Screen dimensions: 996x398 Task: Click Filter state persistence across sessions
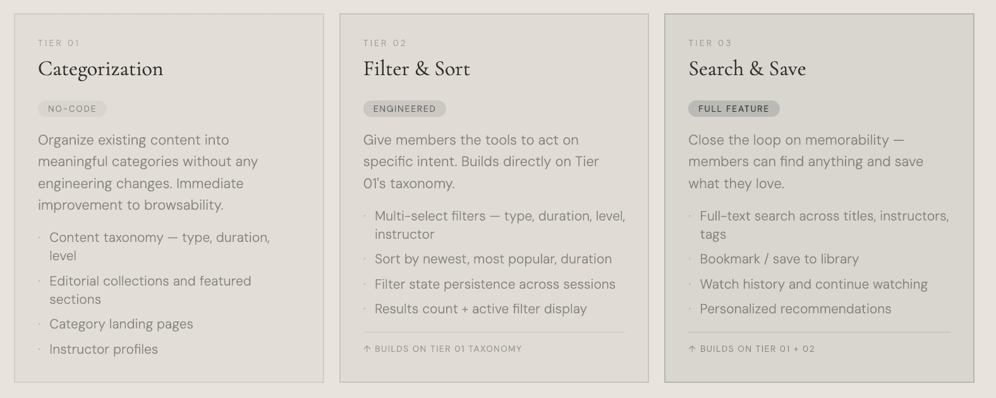495,284
